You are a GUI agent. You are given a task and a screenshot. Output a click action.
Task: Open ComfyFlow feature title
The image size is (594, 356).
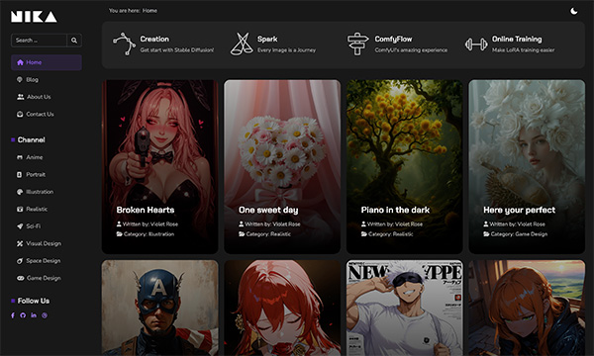tap(393, 39)
